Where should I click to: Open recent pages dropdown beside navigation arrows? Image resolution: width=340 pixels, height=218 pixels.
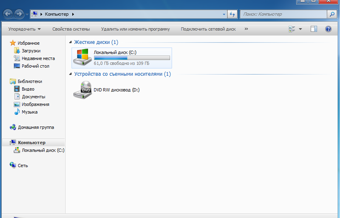pos(27,14)
